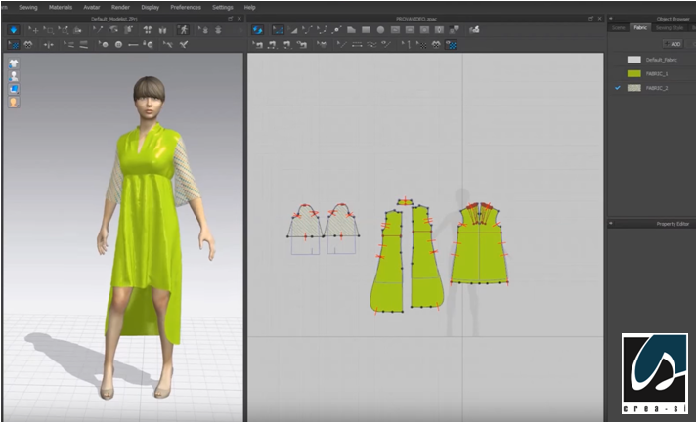Click the sync icon in 2D toolbar
This screenshot has width=697, height=423.
pos(257,30)
